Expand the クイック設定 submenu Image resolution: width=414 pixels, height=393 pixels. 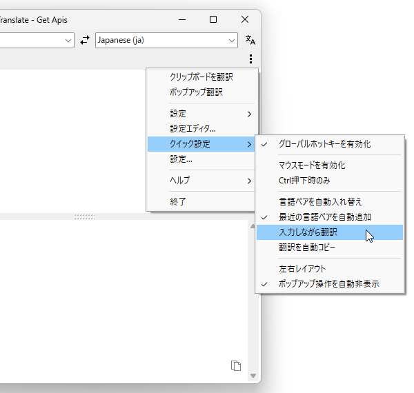point(201,144)
